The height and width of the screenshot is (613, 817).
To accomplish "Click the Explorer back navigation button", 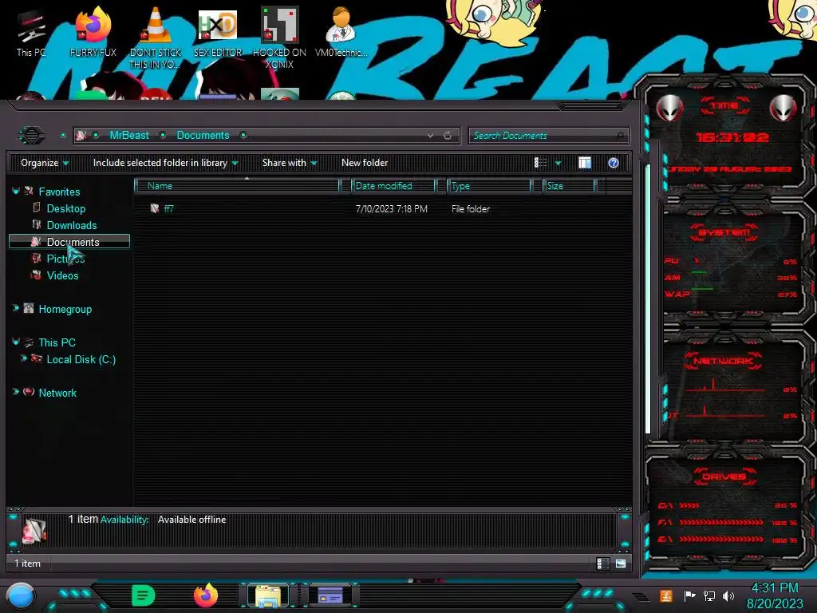I will (32, 136).
